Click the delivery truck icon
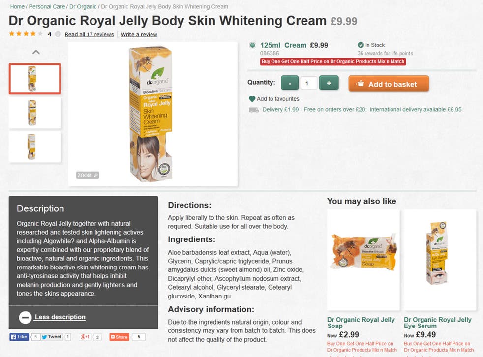The height and width of the screenshot is (357, 483). (x=253, y=110)
